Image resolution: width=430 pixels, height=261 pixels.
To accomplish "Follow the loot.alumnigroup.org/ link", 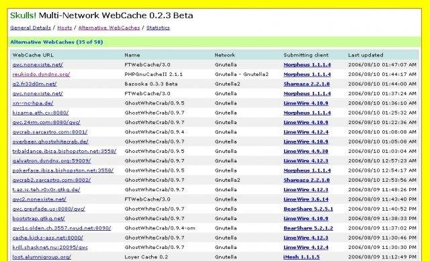I will 42,257.
